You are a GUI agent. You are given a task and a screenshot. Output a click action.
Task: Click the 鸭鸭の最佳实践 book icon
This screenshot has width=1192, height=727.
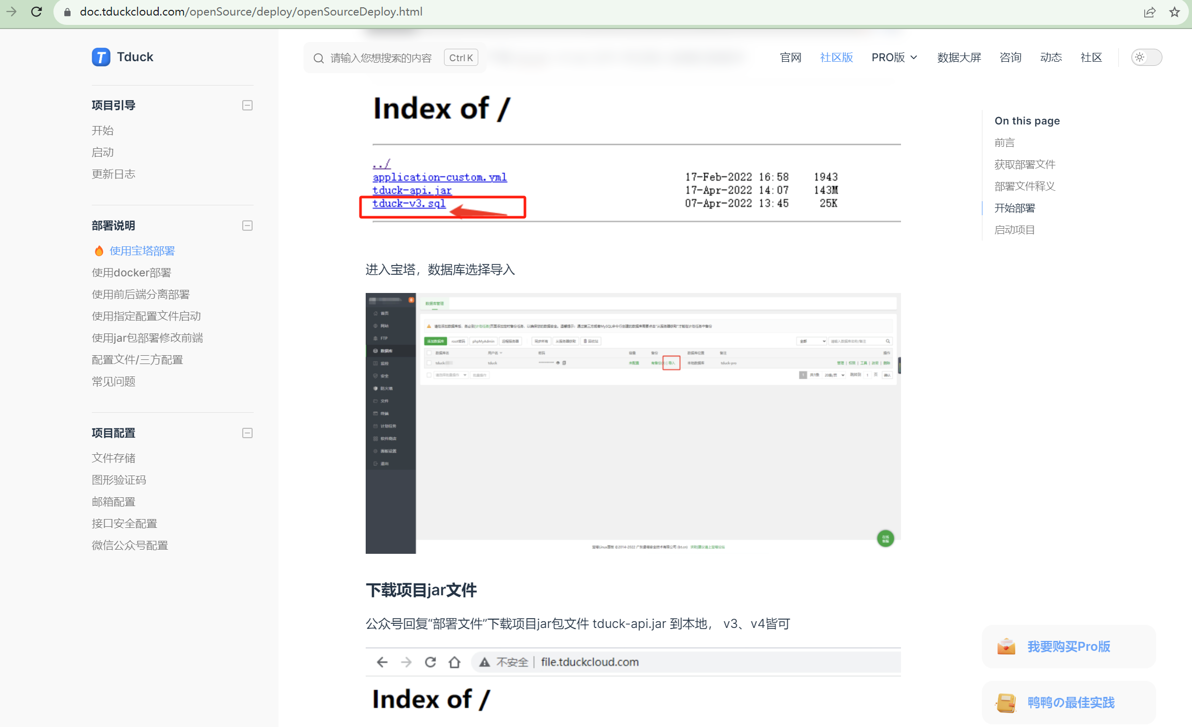click(1006, 703)
